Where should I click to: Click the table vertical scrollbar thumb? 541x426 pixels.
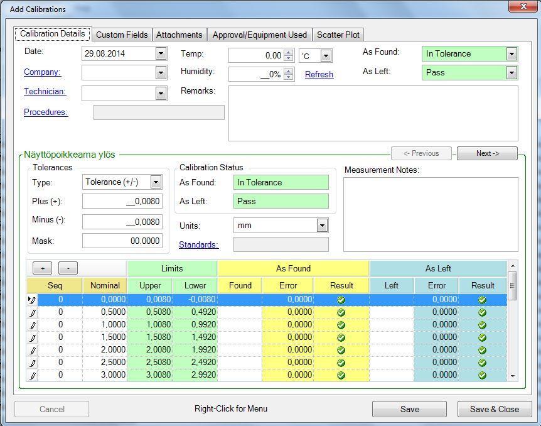coord(512,285)
